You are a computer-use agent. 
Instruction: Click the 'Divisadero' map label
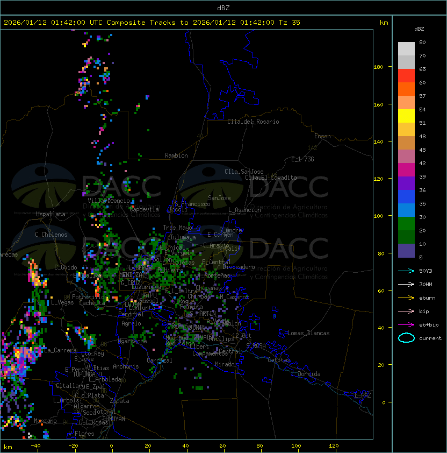point(239,267)
